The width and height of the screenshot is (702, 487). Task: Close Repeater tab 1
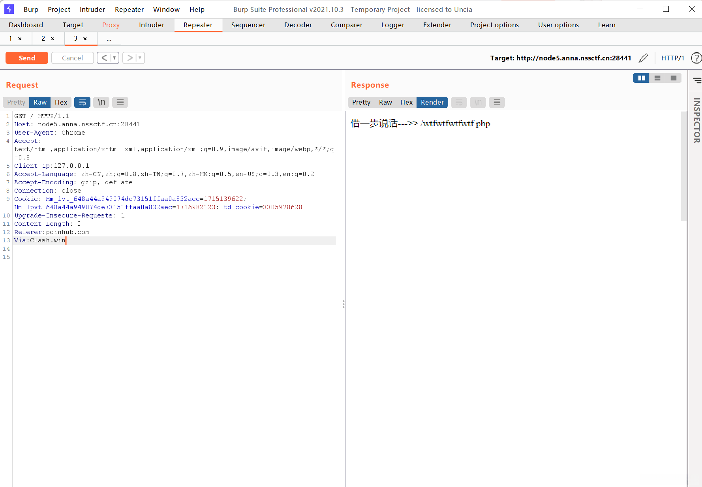tap(20, 39)
